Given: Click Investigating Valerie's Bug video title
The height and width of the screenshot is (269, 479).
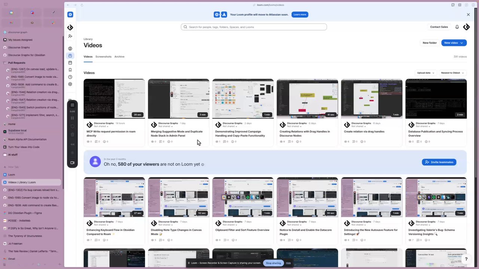Looking at the screenshot, I should click(431, 232).
